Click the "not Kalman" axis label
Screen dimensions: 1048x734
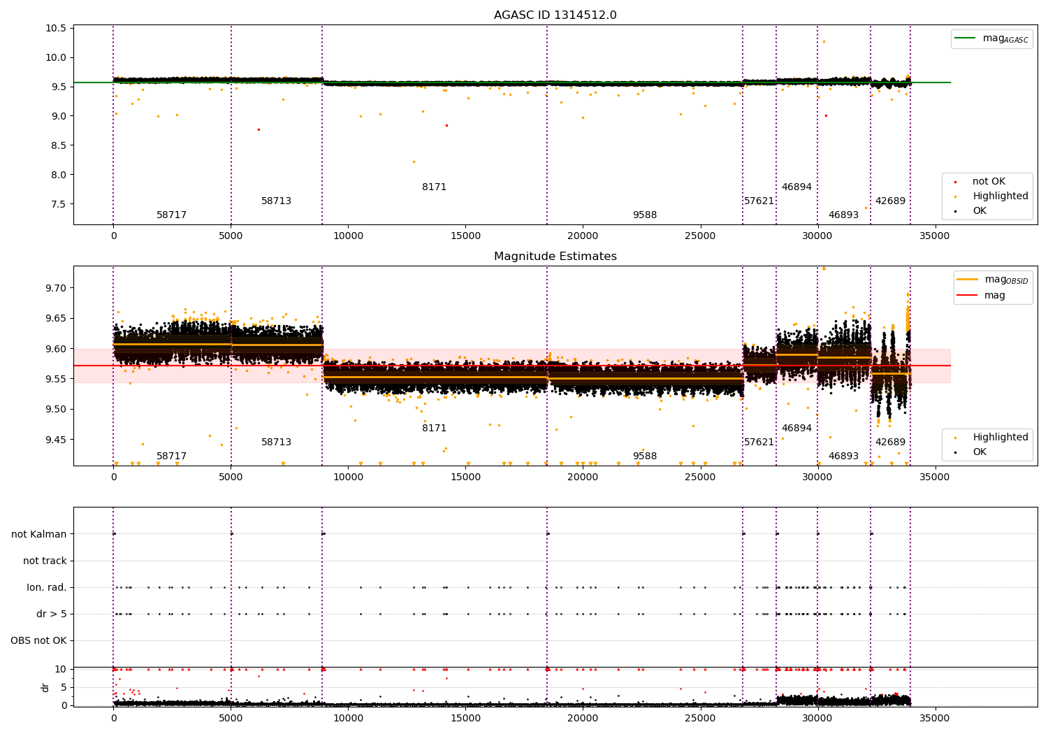pyautogui.click(x=39, y=534)
